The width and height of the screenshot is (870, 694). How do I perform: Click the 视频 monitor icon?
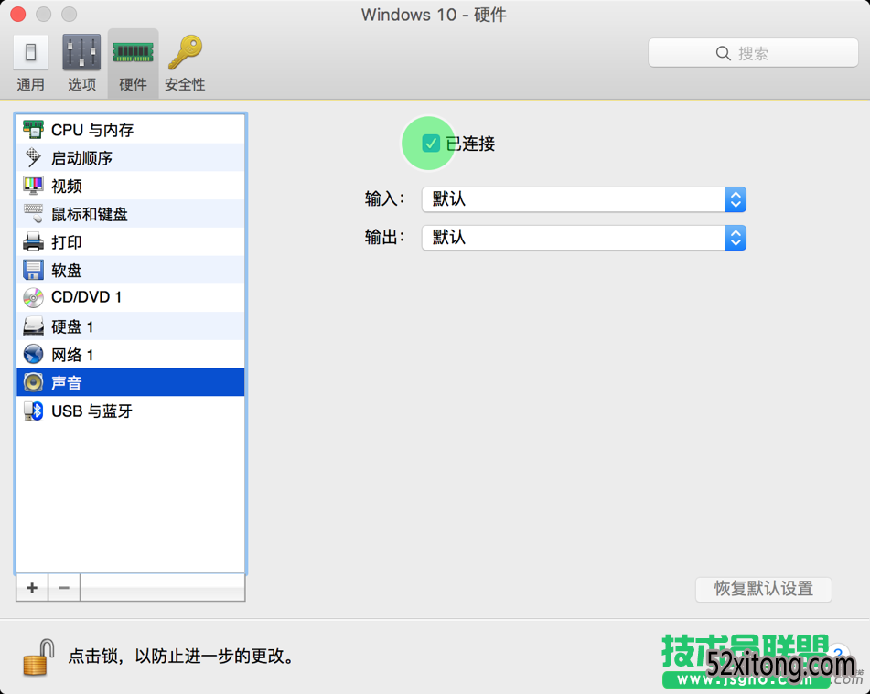[x=33, y=186]
